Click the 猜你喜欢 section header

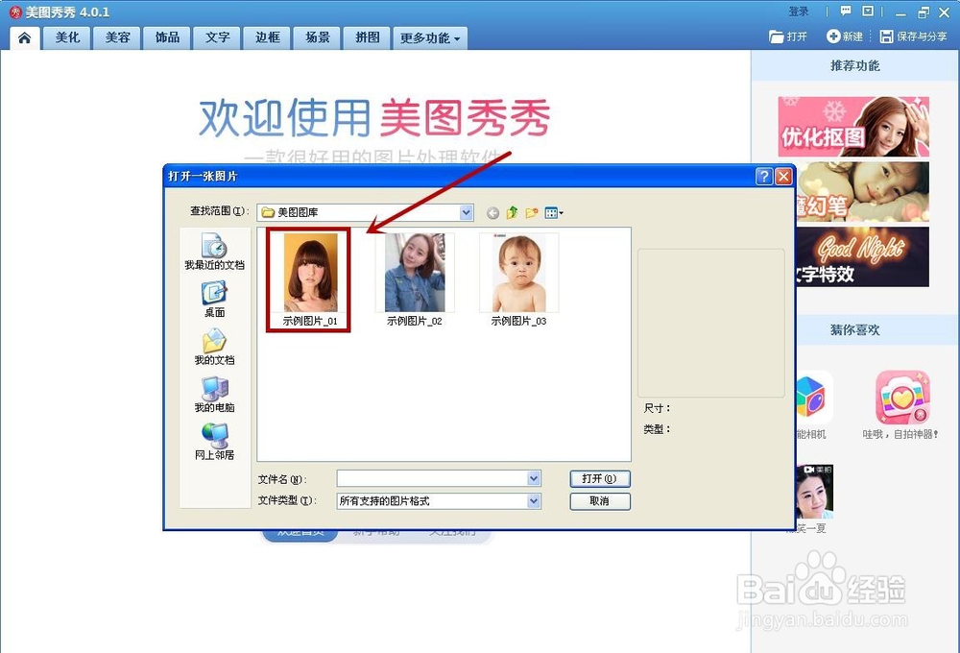click(854, 329)
